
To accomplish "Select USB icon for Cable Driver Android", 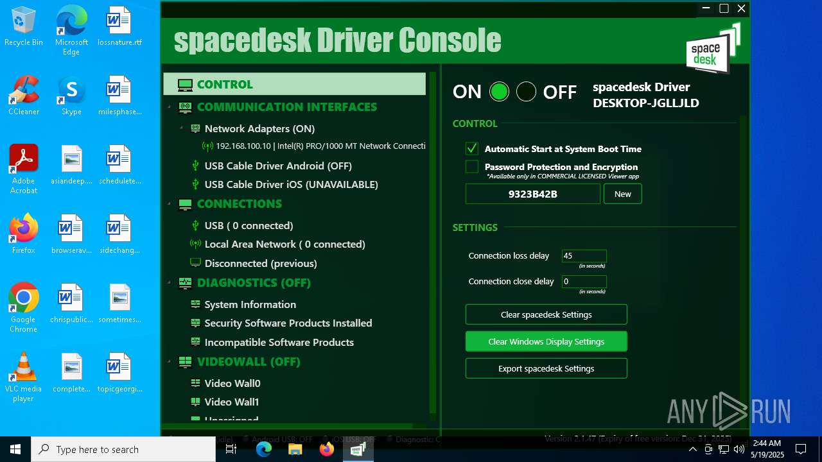I will (x=196, y=166).
